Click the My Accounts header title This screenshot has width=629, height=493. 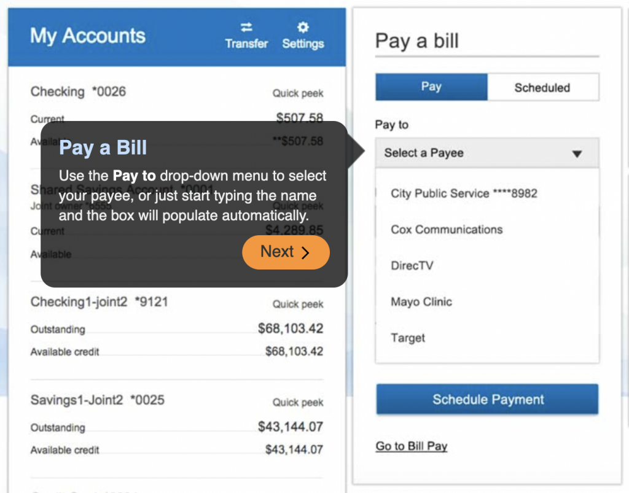point(87,36)
